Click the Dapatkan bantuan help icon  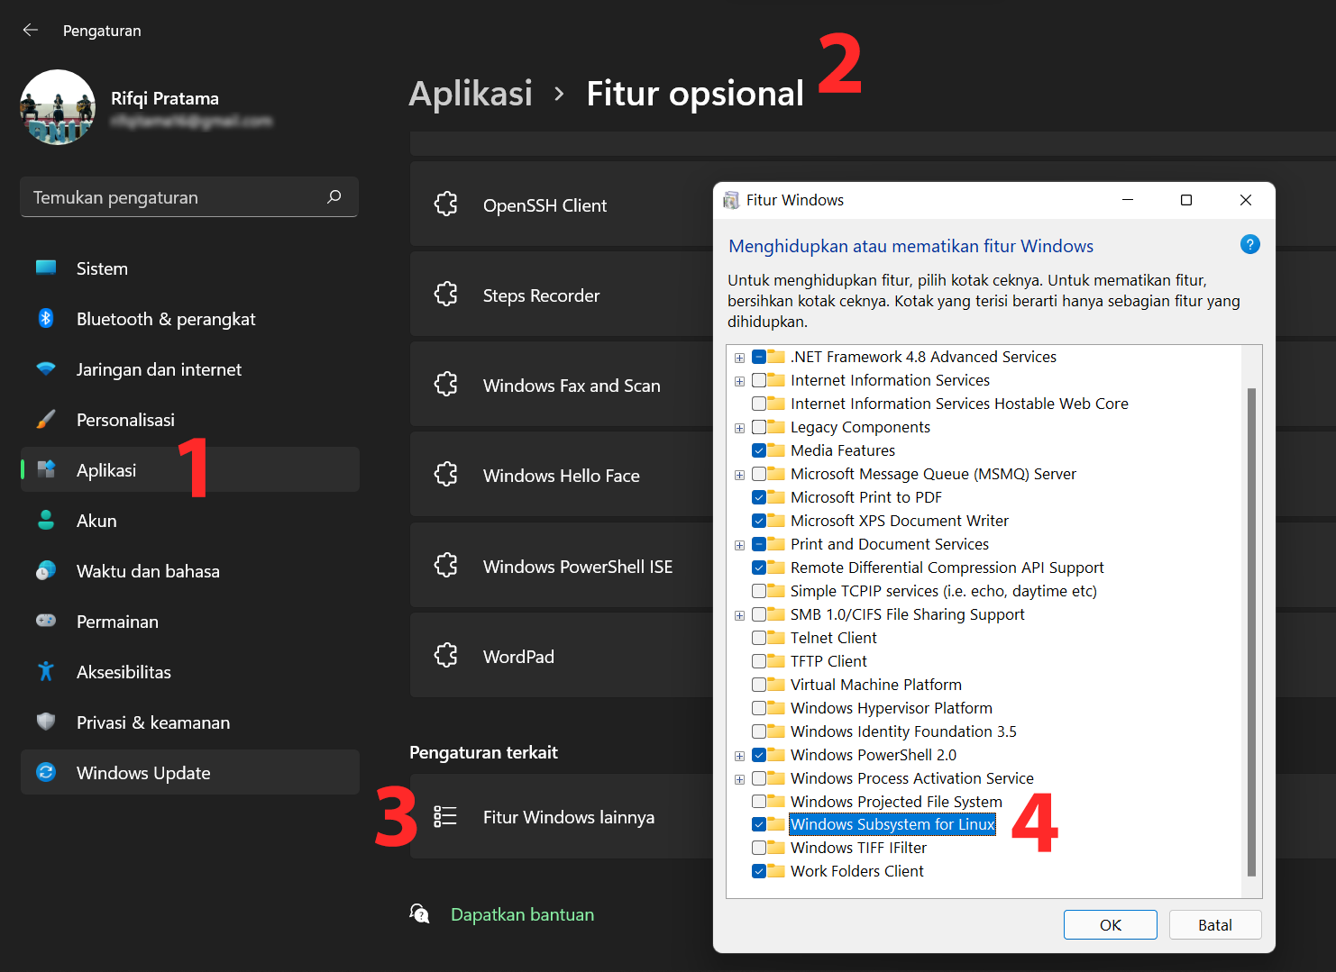419,913
